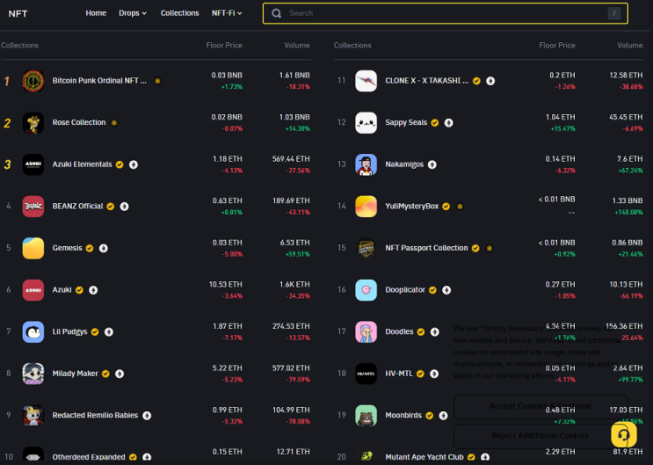Click the Lil Pudgys penguin icon

click(33, 331)
